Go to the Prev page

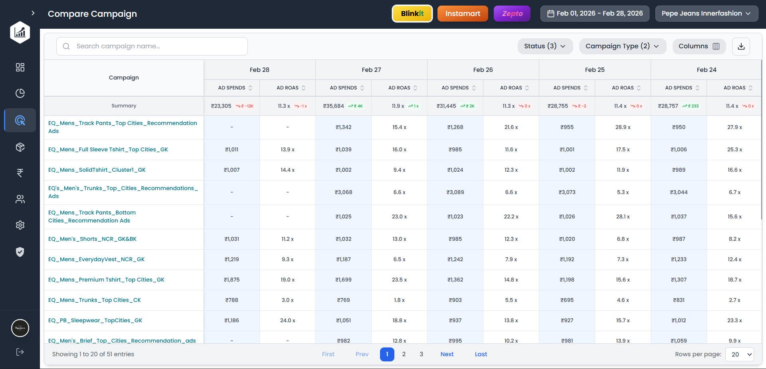362,354
